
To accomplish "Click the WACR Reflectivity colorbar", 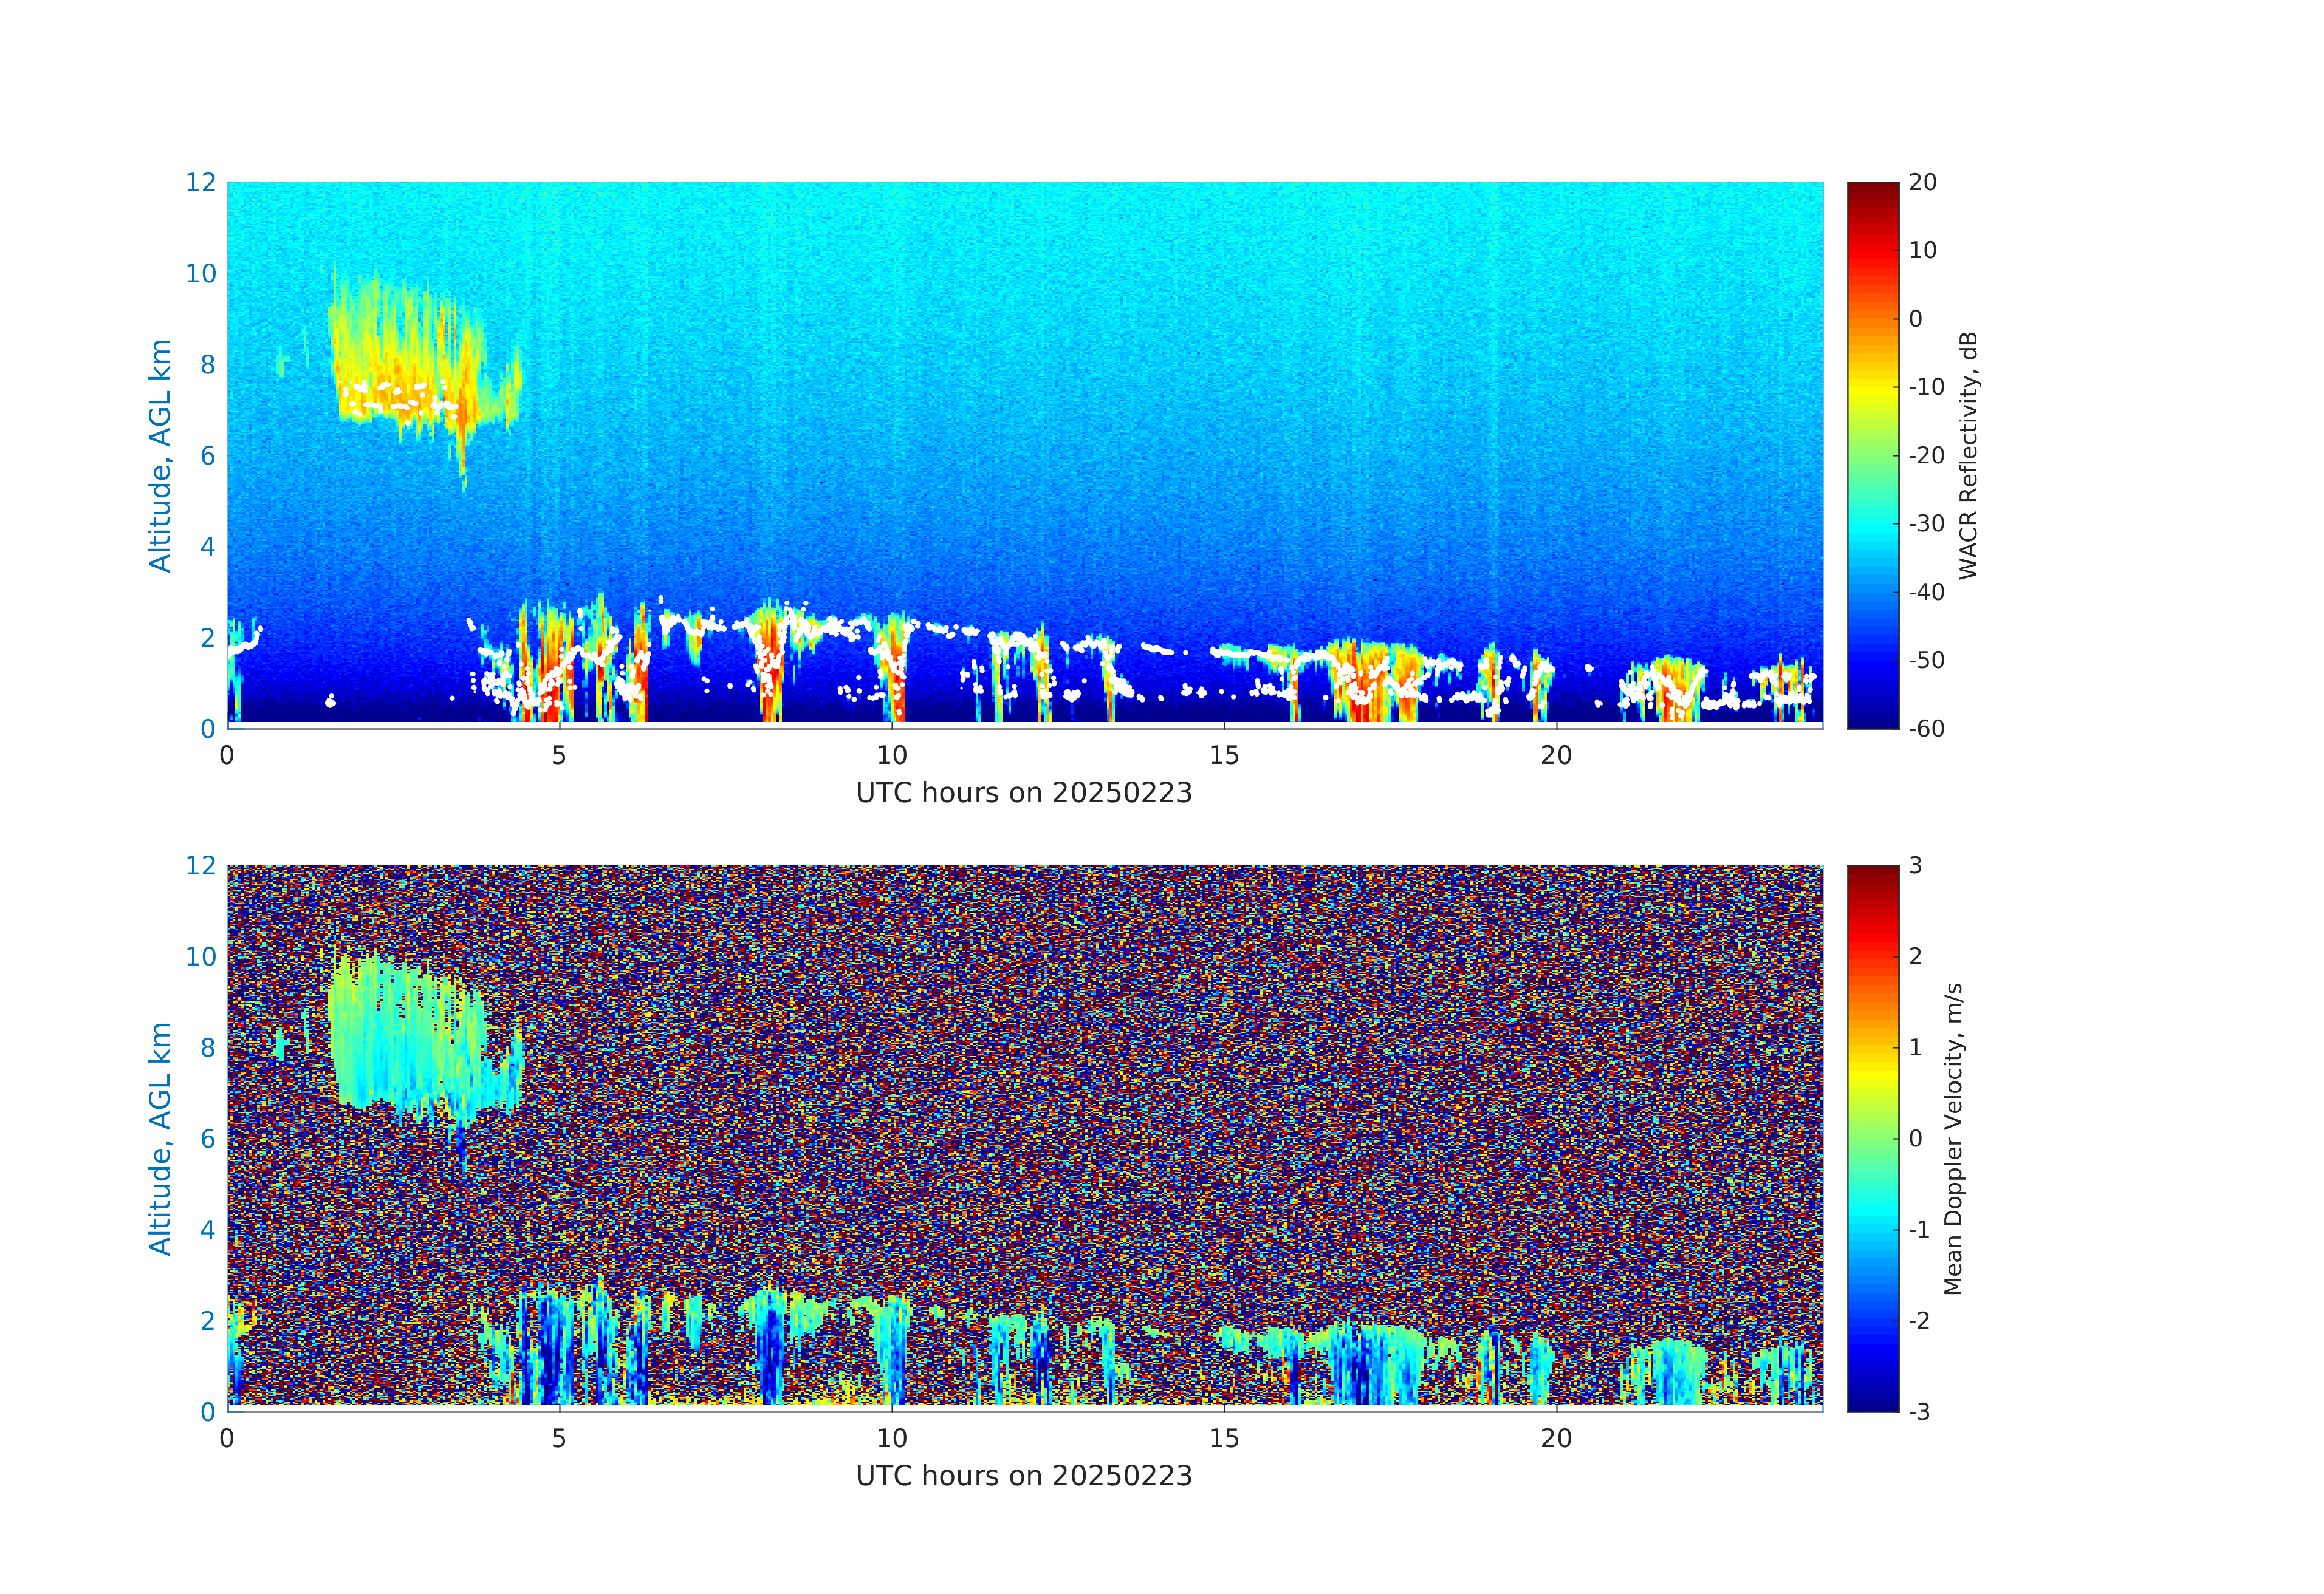I will point(1872,455).
